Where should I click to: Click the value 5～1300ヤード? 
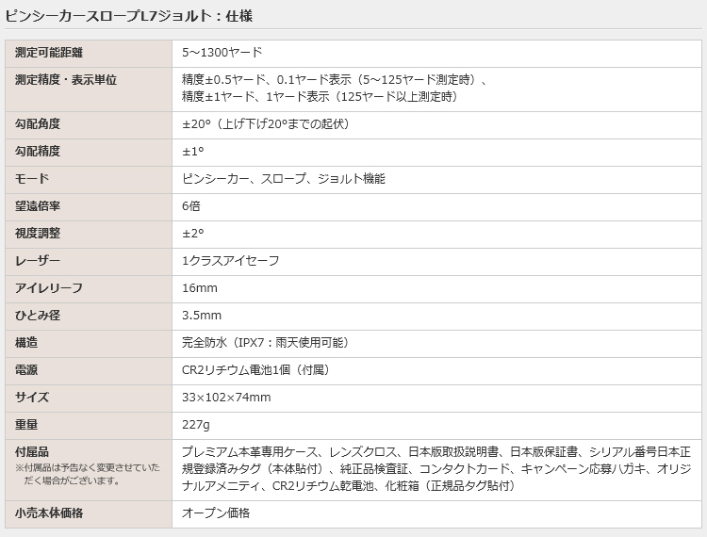[x=222, y=53]
